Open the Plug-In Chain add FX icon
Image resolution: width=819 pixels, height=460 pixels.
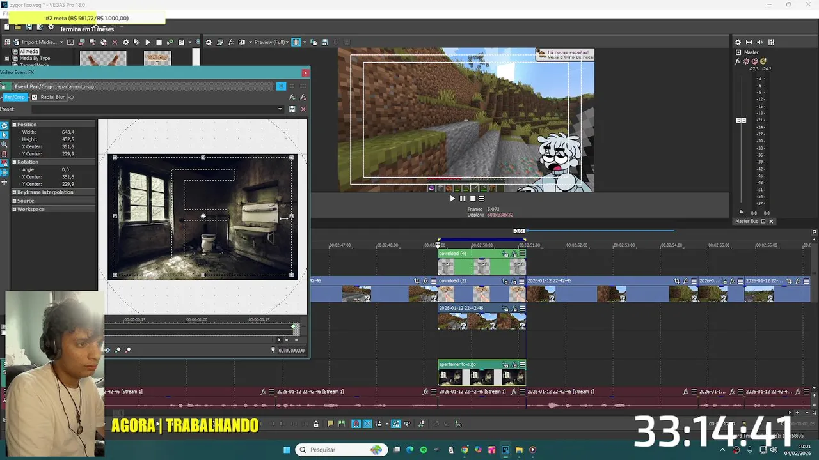click(292, 97)
